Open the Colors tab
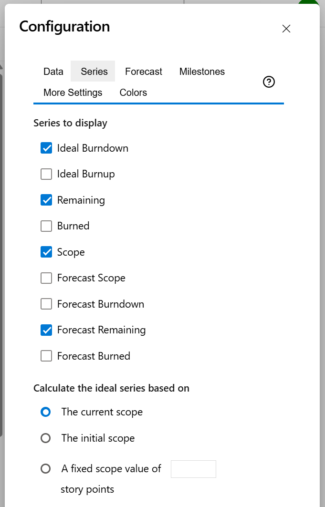This screenshot has height=507, width=325. [133, 92]
